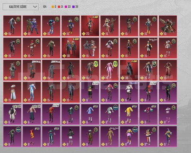Pick the black hoodie with white shorts

[71, 137]
